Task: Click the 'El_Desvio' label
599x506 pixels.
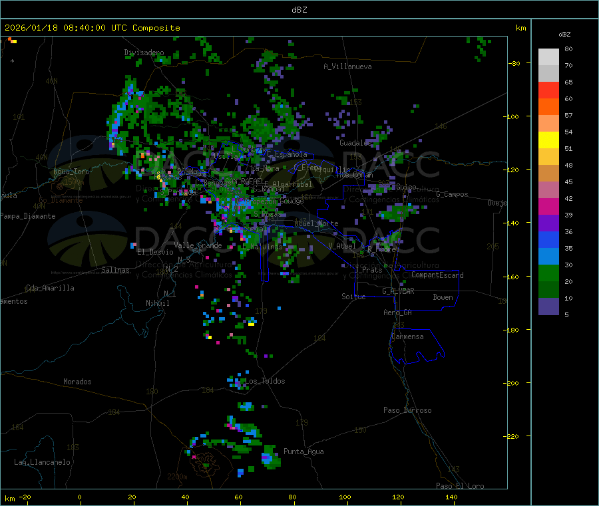Action: click(155, 252)
